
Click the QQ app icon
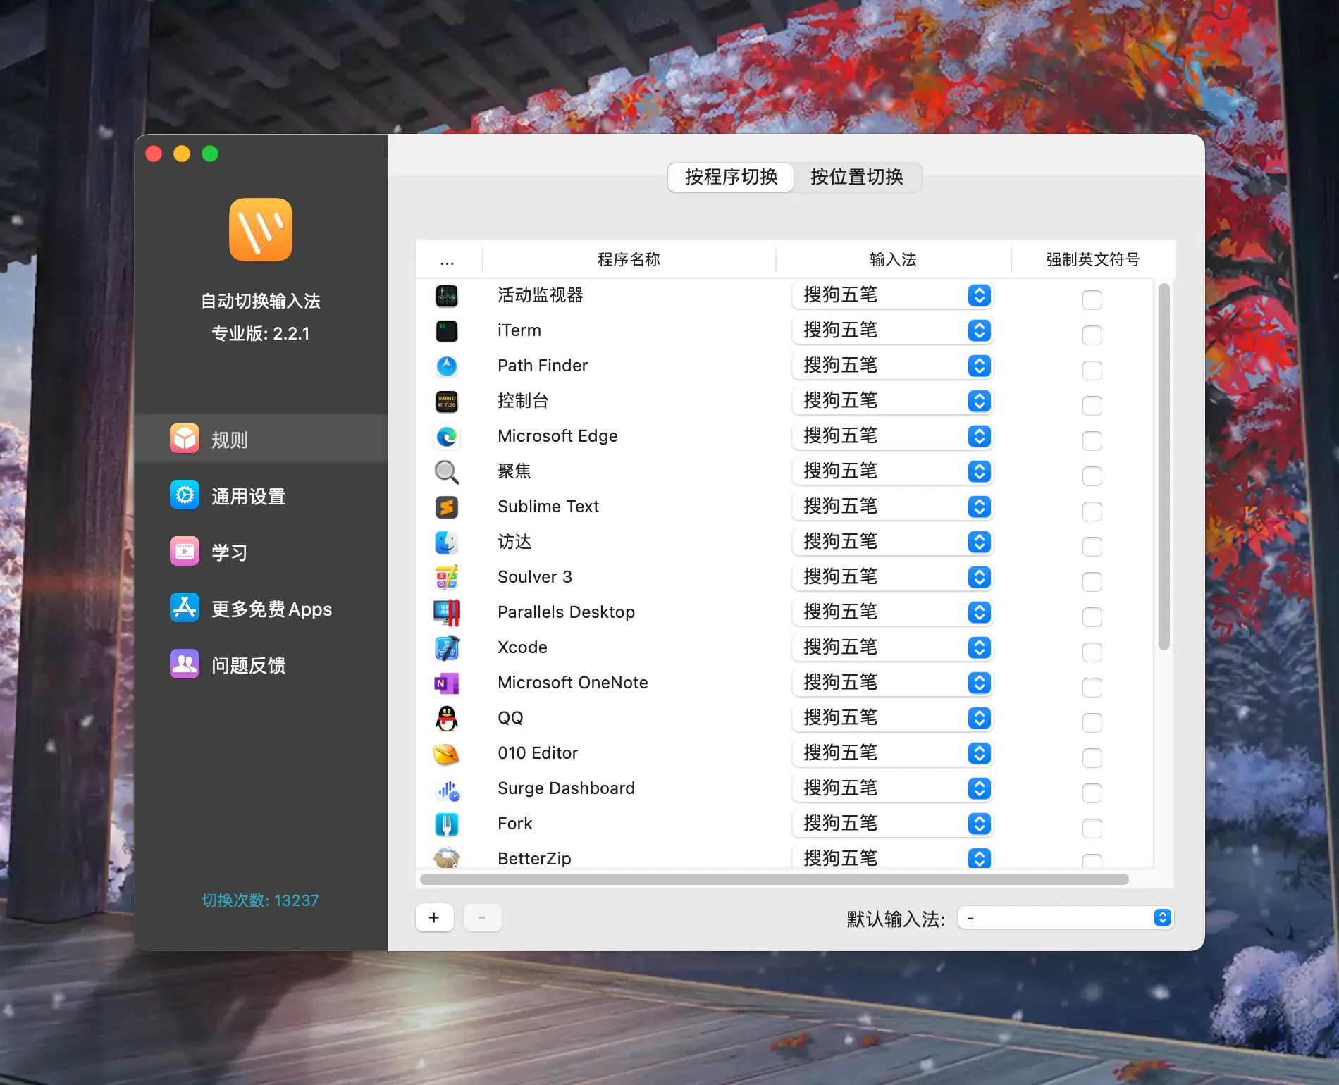coord(447,718)
